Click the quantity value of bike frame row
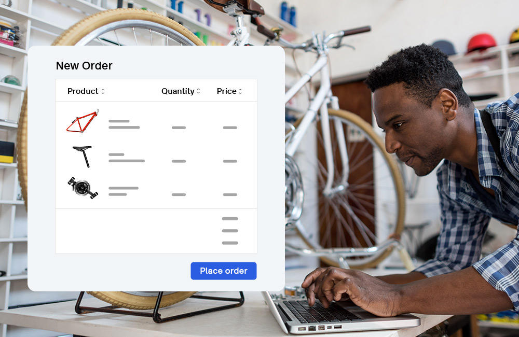 tap(179, 128)
